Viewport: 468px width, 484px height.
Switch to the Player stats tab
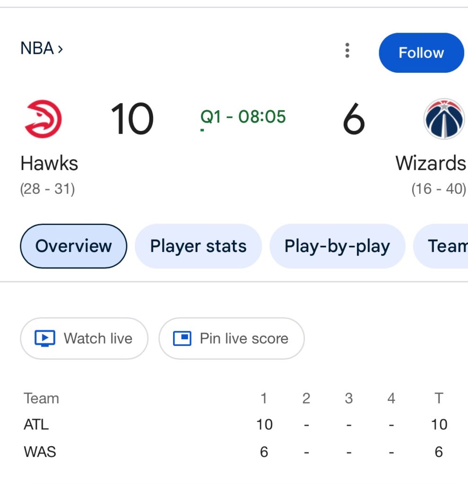click(x=198, y=246)
